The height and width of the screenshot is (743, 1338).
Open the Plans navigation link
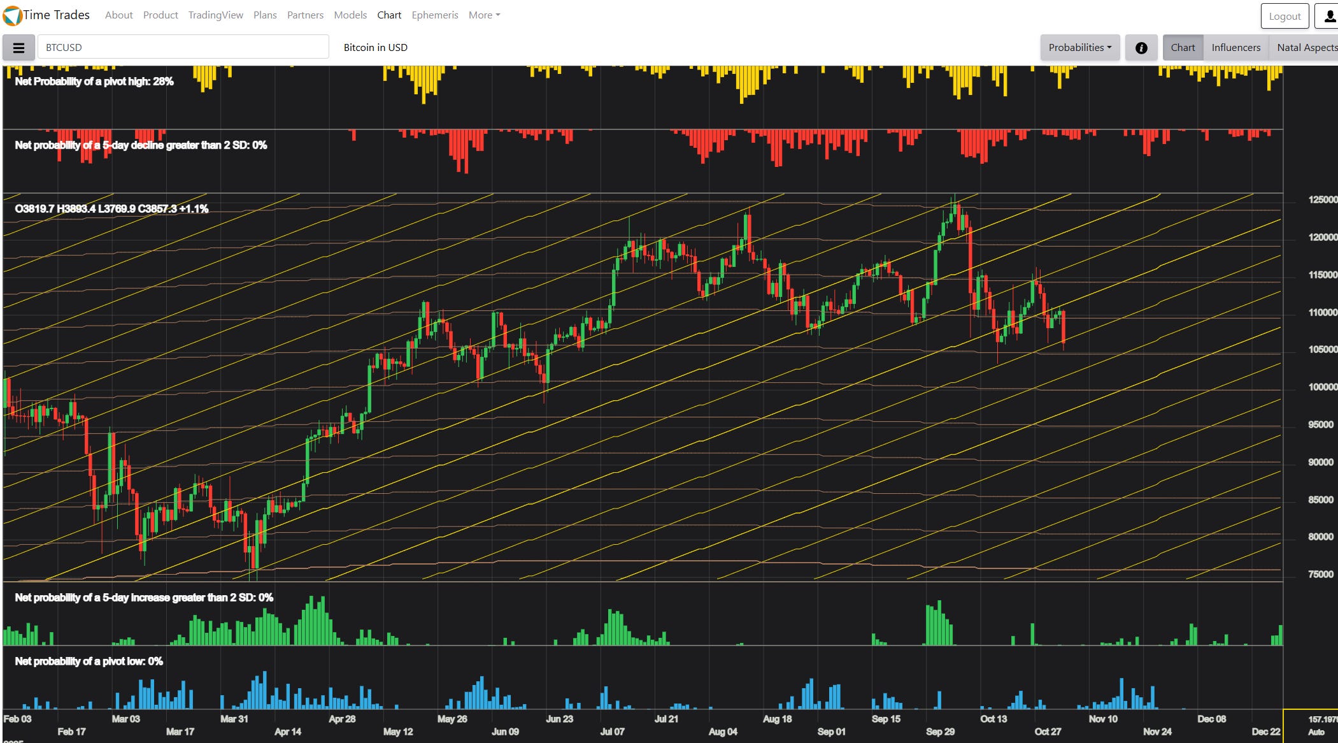[x=265, y=15]
